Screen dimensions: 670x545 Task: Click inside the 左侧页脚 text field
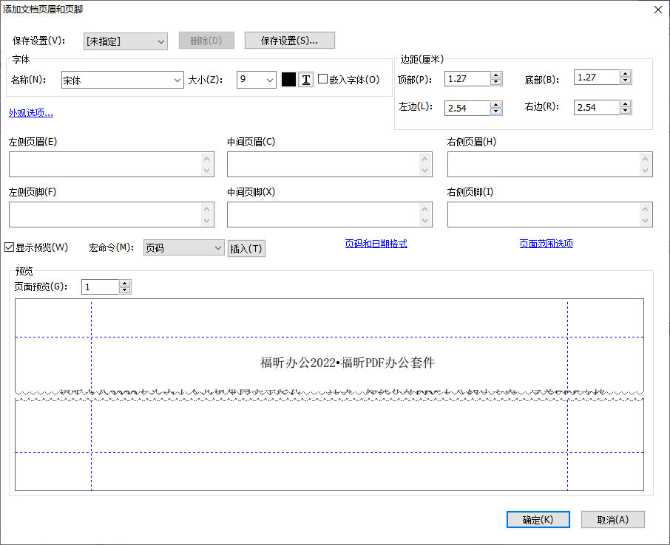(x=107, y=214)
